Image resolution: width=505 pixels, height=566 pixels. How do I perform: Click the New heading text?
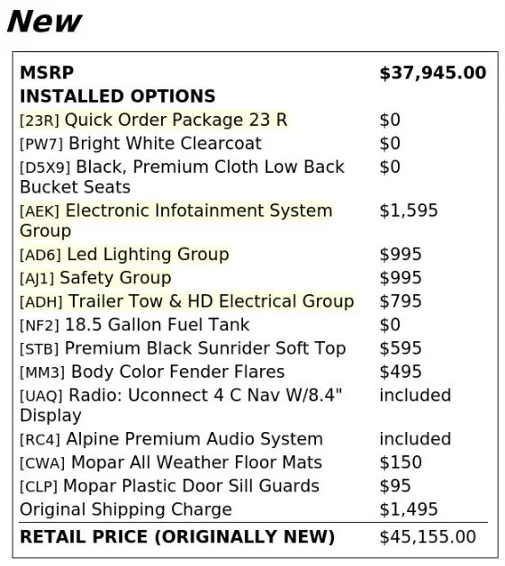[44, 22]
